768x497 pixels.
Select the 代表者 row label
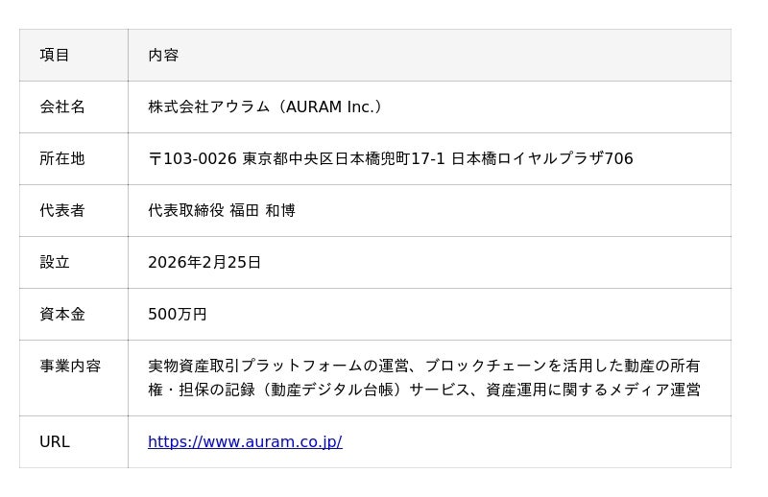point(62,210)
